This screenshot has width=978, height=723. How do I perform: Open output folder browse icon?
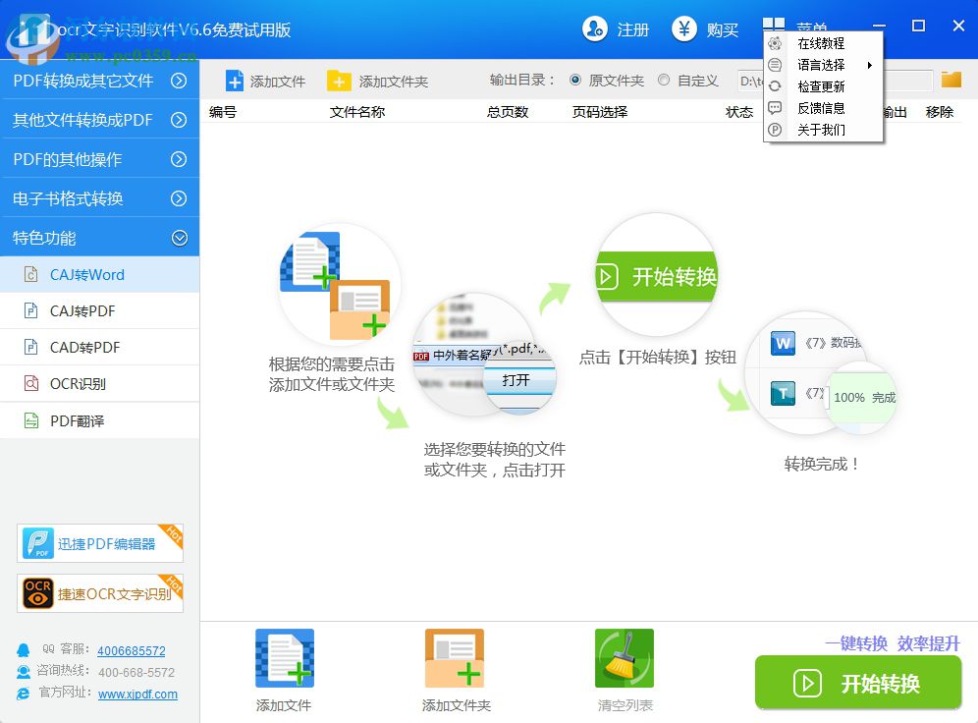pos(951,80)
